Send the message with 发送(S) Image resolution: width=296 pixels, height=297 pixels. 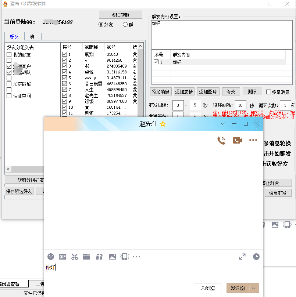click(238, 288)
